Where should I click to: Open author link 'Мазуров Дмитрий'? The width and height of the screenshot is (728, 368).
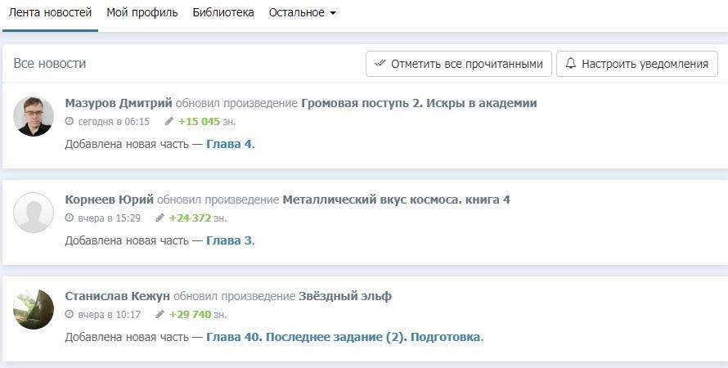click(118, 103)
